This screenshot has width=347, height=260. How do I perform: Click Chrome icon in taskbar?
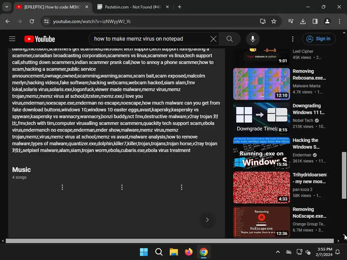[x=204, y=252]
